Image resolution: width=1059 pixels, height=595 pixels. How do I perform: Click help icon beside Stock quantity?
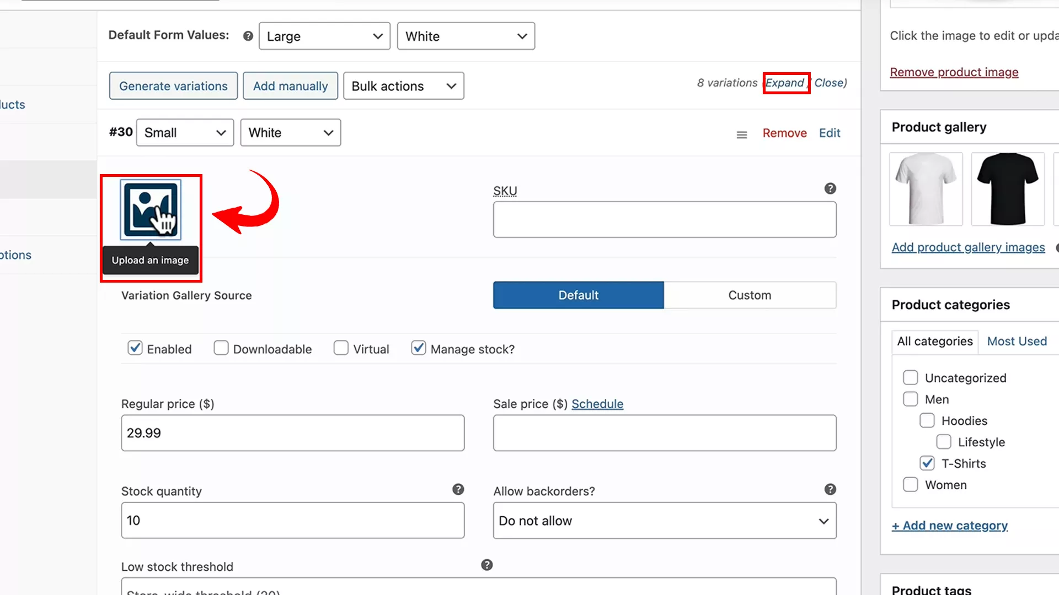point(458,489)
